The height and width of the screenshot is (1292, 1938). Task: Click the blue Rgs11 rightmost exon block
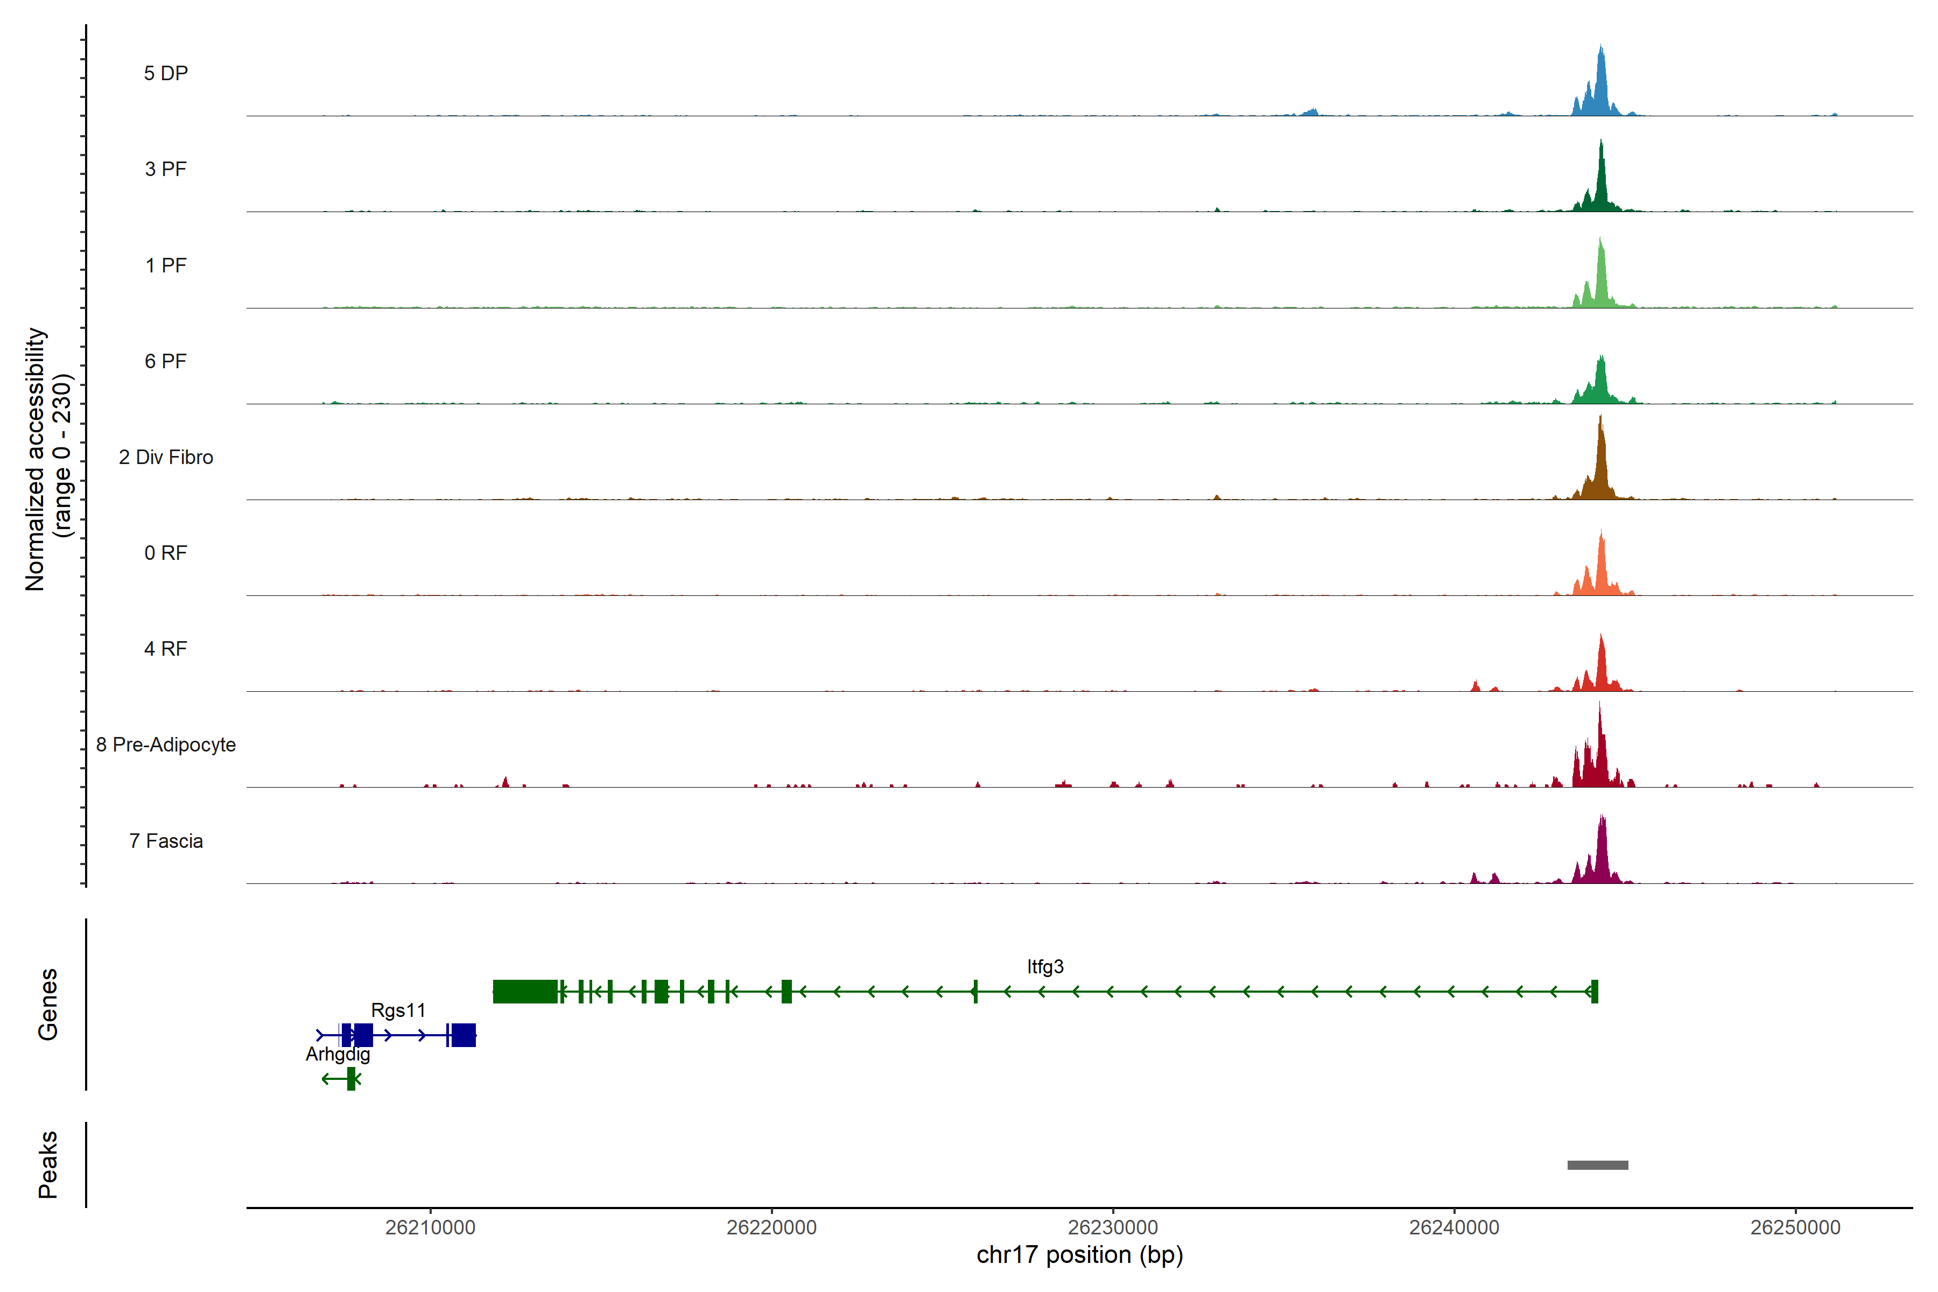tap(463, 1035)
